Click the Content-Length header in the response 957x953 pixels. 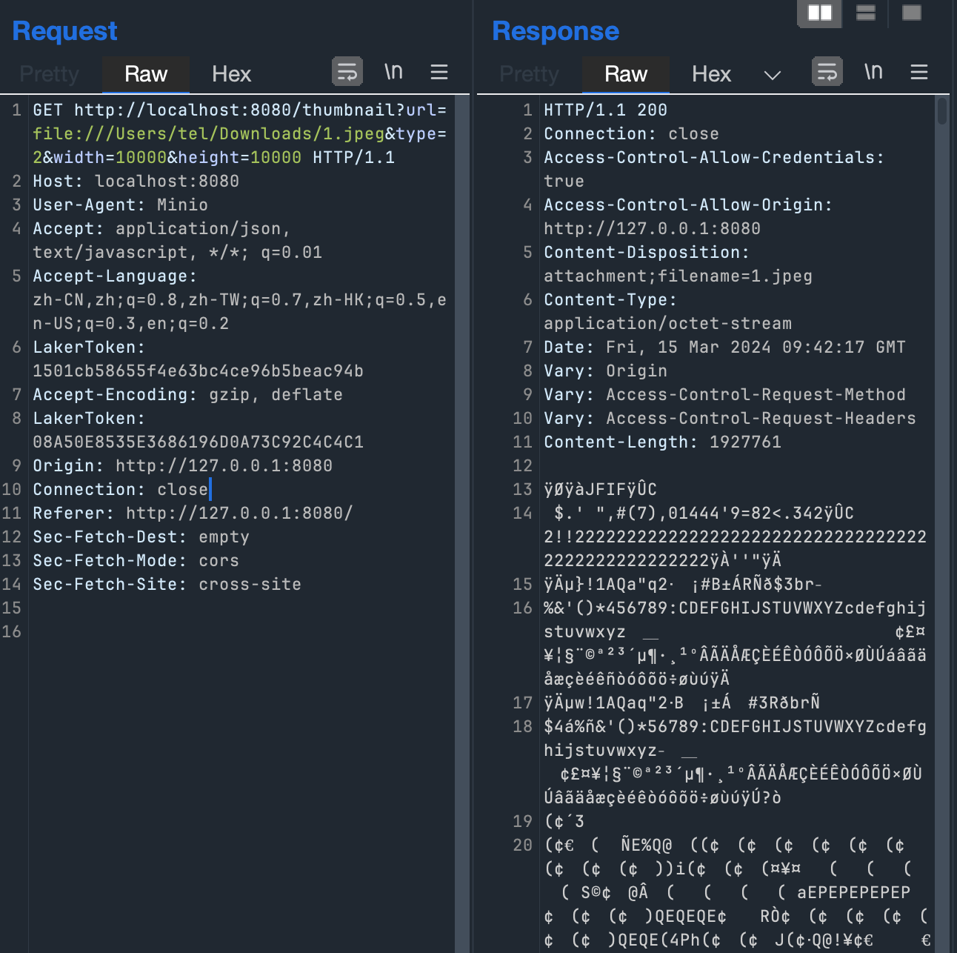662,442
